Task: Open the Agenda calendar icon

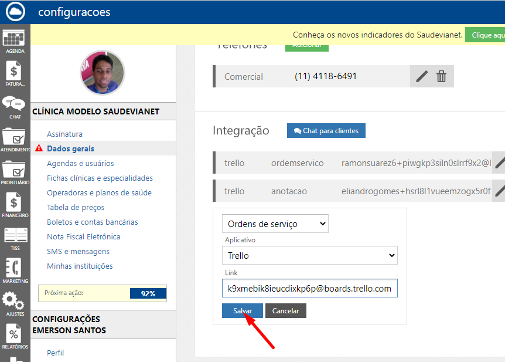Action: (x=14, y=39)
